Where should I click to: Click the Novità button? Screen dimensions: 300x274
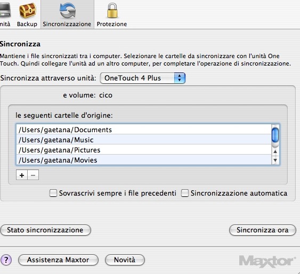point(125,260)
